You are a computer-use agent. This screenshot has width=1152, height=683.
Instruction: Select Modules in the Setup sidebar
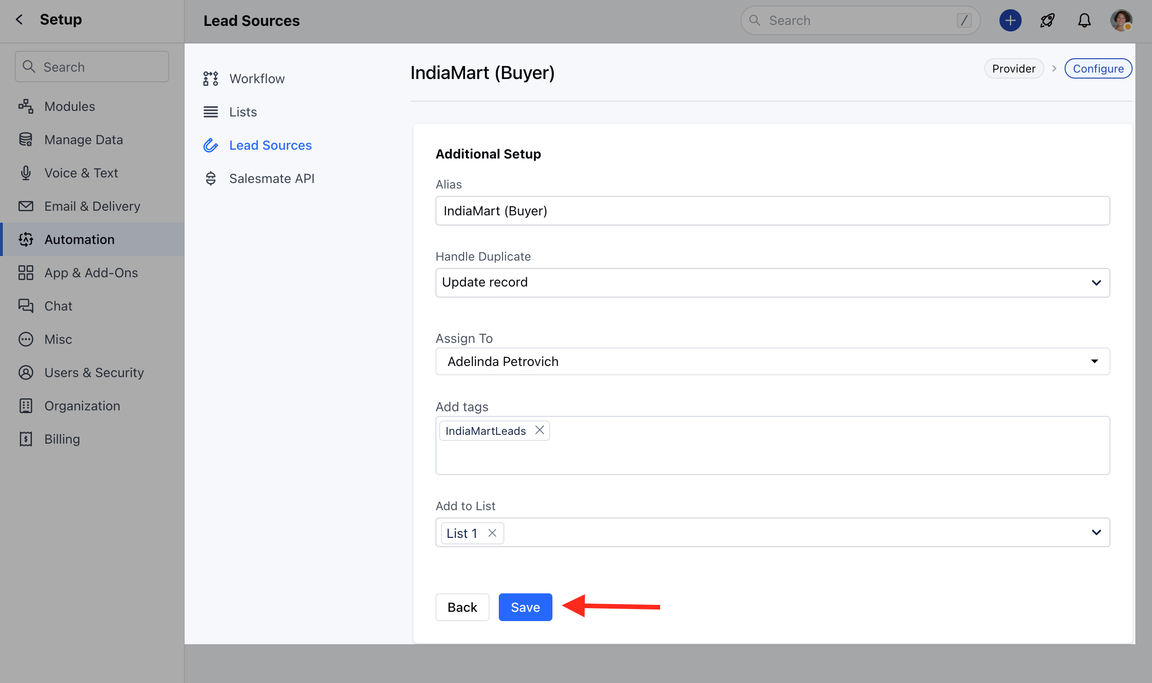(x=69, y=106)
